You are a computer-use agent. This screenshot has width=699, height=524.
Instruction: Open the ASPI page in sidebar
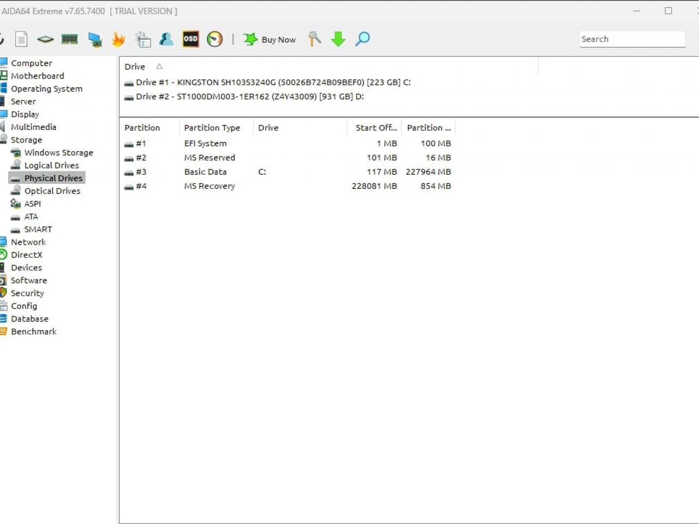point(32,204)
